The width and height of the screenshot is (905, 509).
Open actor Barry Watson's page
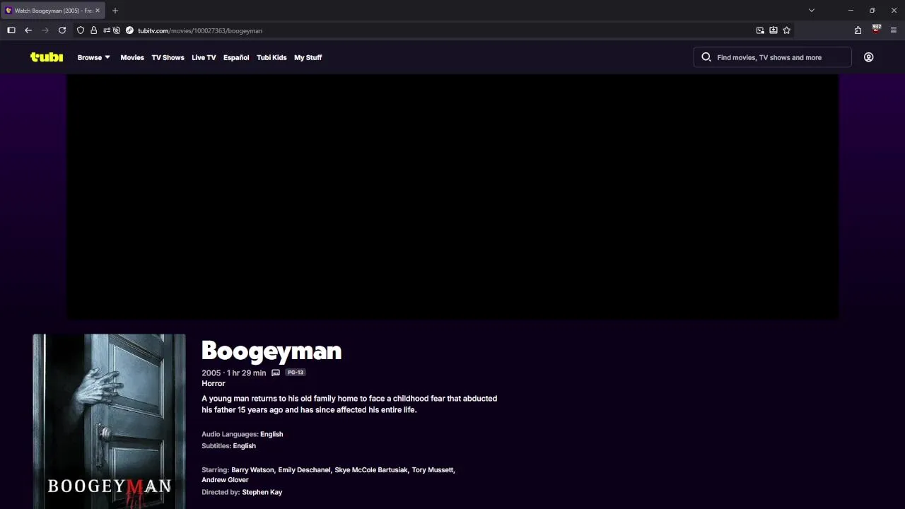point(252,469)
